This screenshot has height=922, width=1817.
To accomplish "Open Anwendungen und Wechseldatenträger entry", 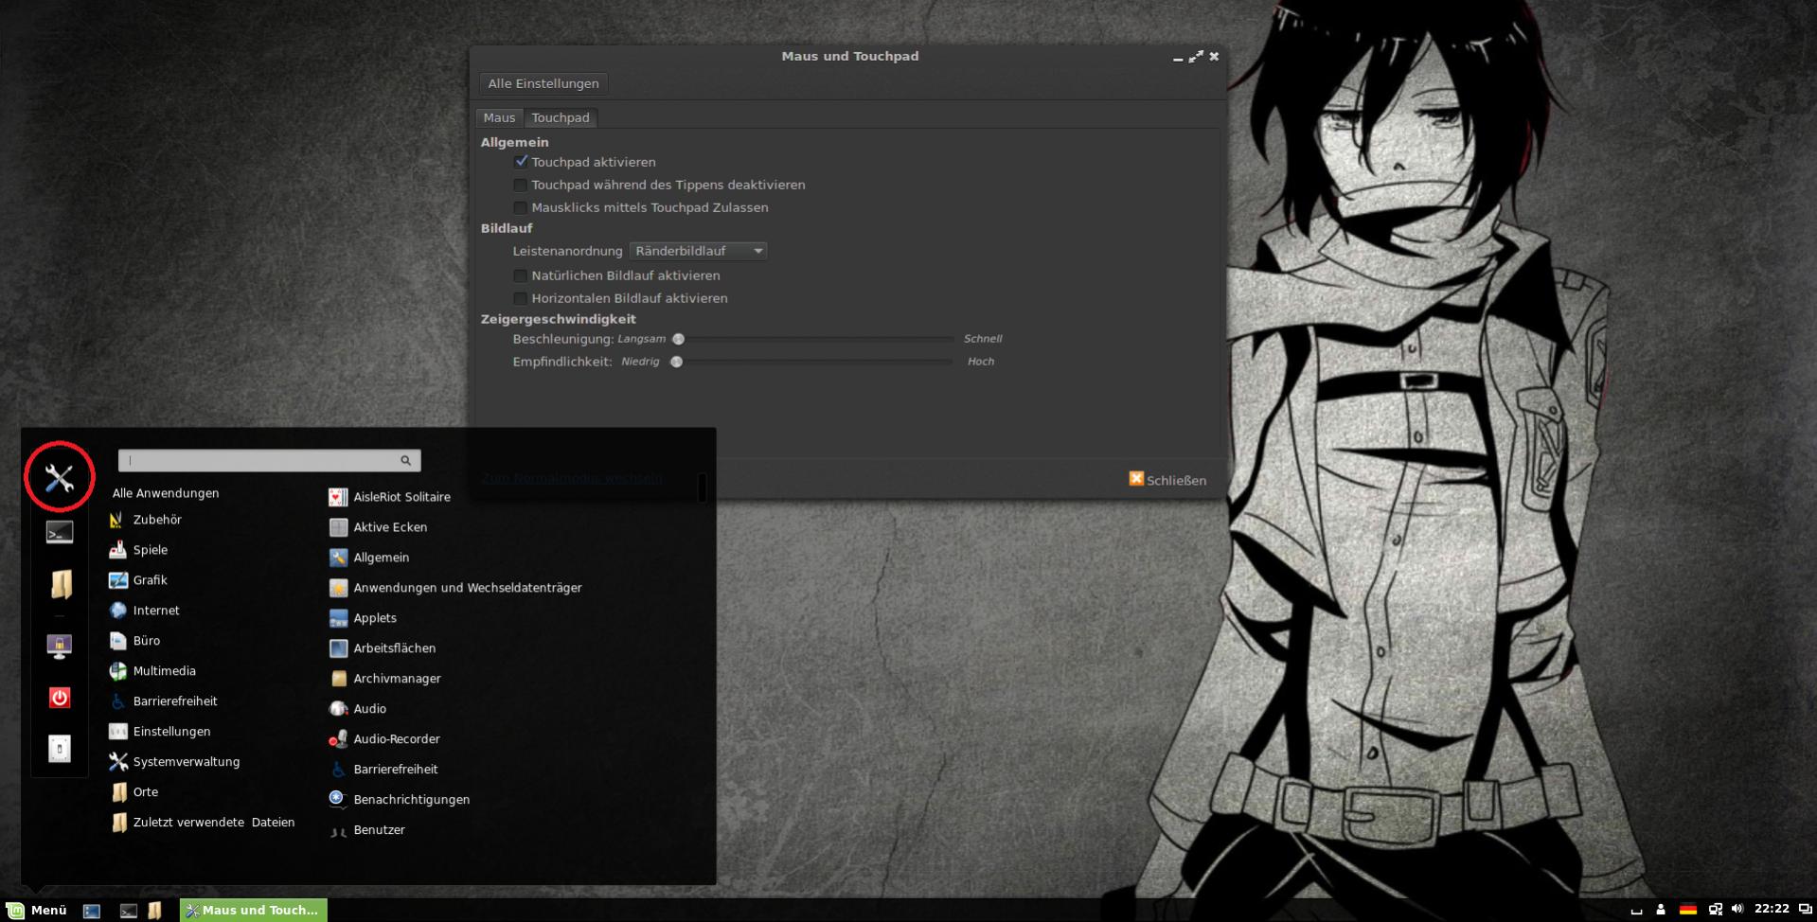I will click(x=455, y=588).
